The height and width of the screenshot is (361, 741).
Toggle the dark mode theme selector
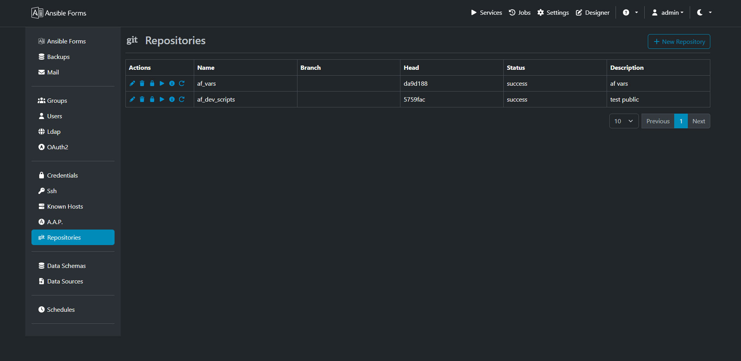[704, 12]
